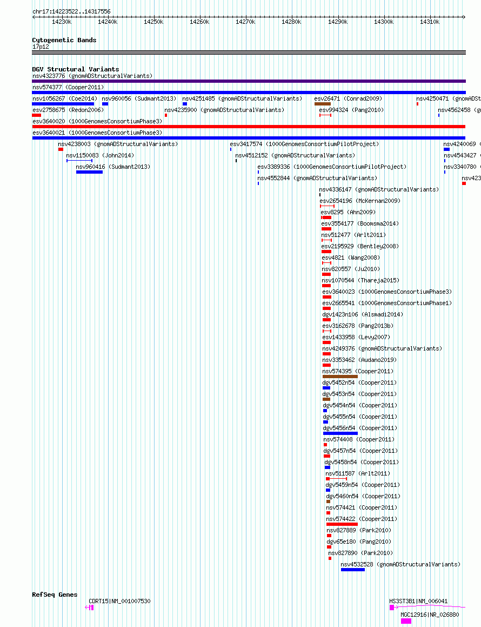The image size is (481, 627).
Task: Select nsv512477 (Arlt2011) variant
Action: pyautogui.click(x=353, y=235)
